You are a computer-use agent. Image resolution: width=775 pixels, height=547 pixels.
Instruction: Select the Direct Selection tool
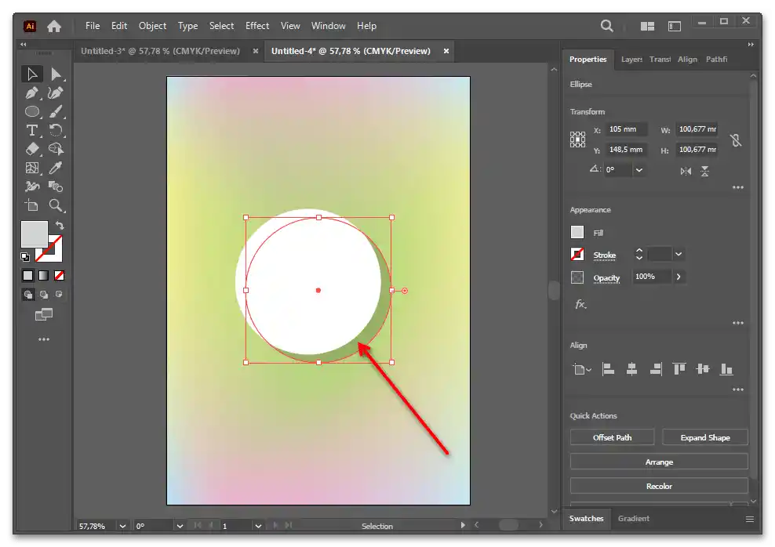[x=56, y=74]
